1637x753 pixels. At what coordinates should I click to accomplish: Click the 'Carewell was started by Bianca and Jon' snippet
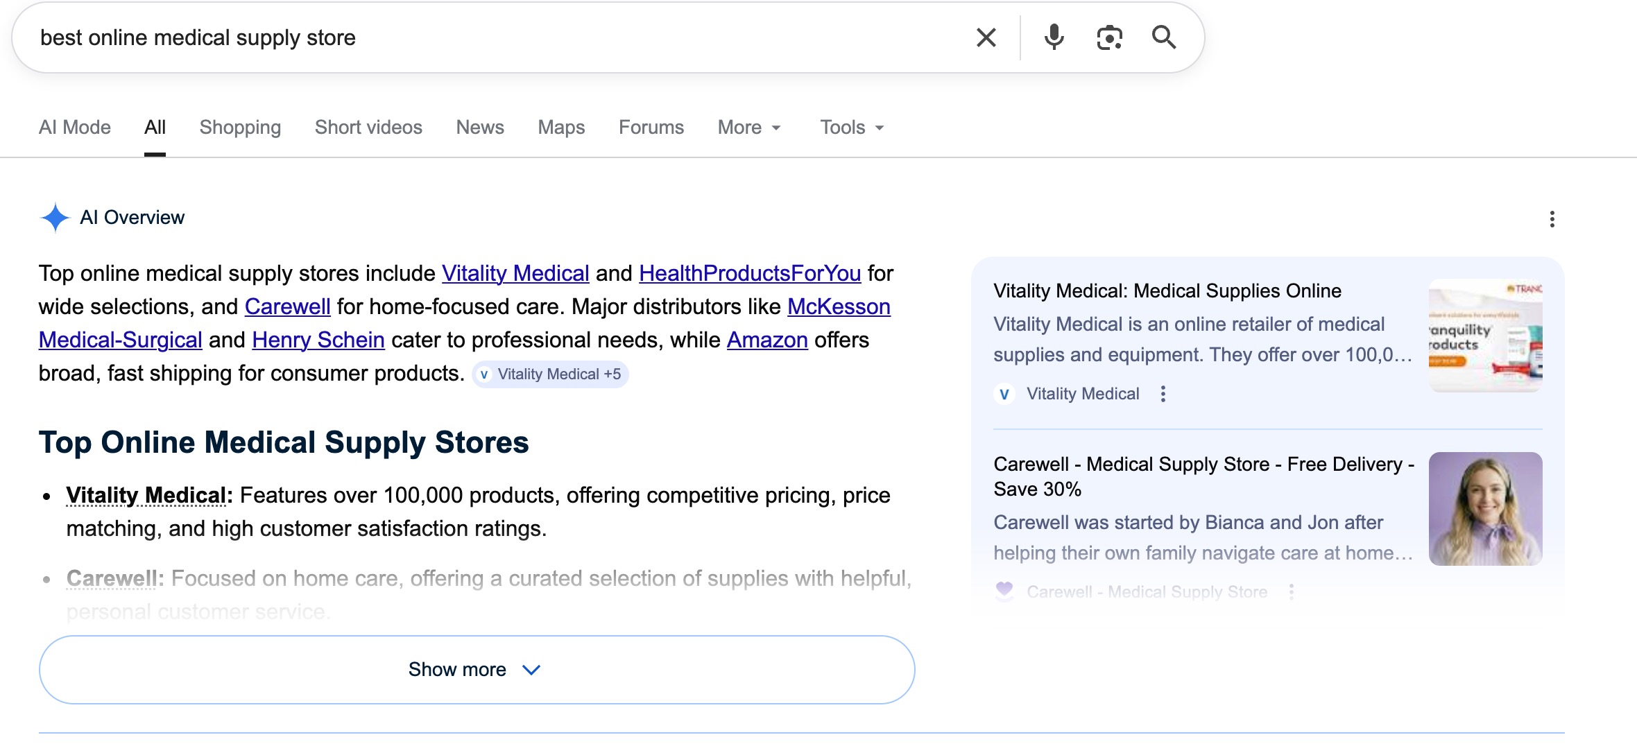point(1203,537)
